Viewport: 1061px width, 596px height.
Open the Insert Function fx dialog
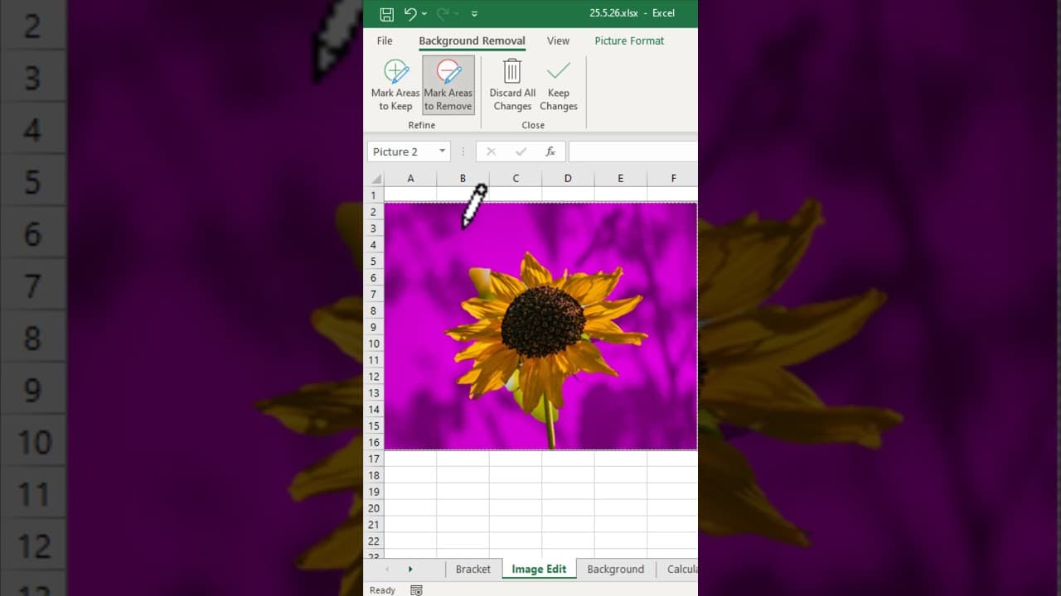coord(550,151)
